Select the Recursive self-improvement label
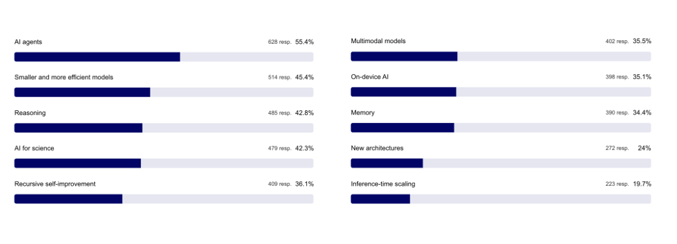The height and width of the screenshot is (244, 677). point(55,184)
